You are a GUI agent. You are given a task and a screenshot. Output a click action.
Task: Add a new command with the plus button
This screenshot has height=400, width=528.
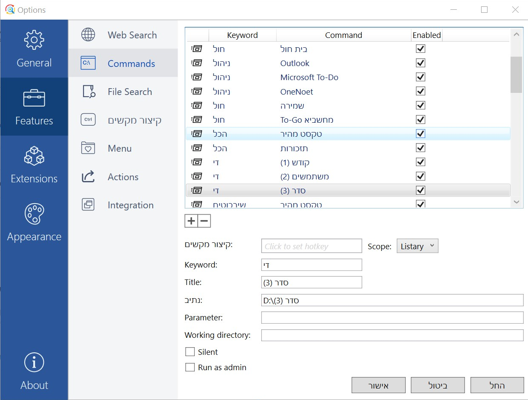[x=191, y=221]
